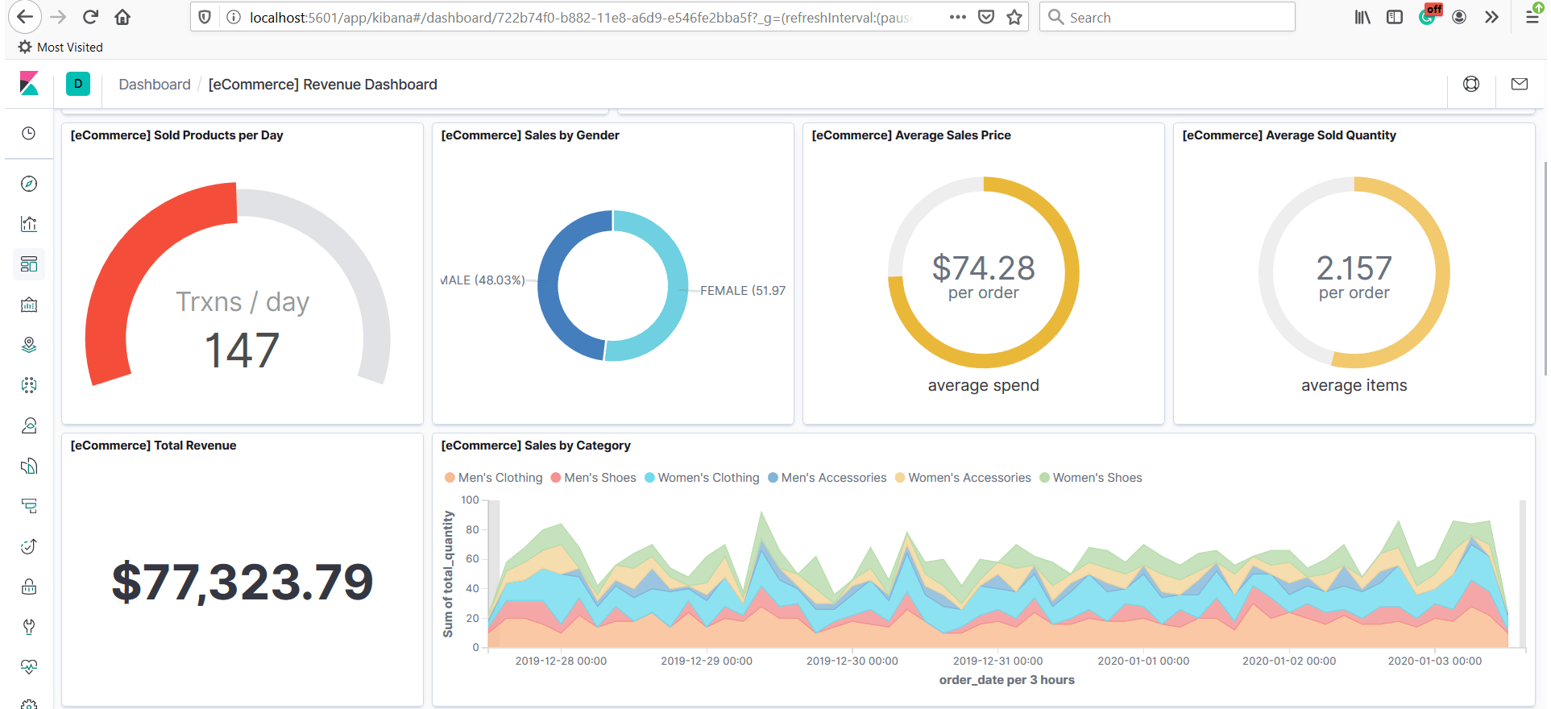Viewport: 1551px width, 709px height.
Task: Open the newsfeed mail icon
Action: [x=1520, y=84]
